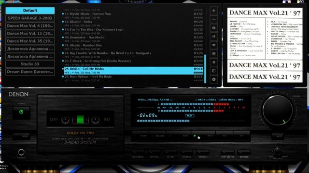Viewport: 309px width, 173px height.
Task: Click the disc icon below the panel layout icon
Action: 213,79
